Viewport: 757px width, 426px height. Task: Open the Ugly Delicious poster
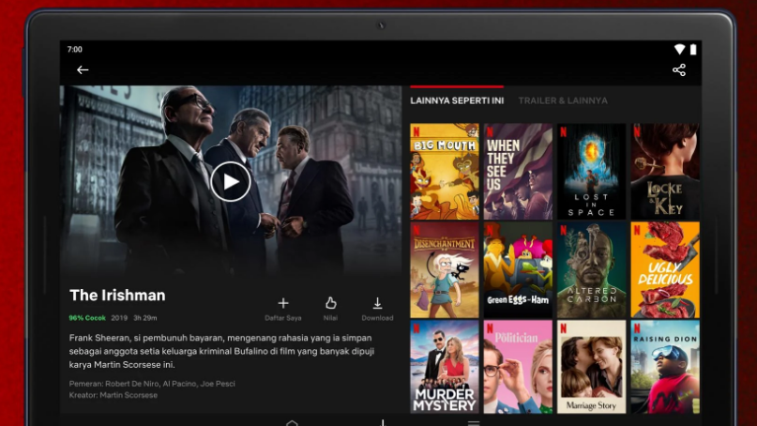665,270
